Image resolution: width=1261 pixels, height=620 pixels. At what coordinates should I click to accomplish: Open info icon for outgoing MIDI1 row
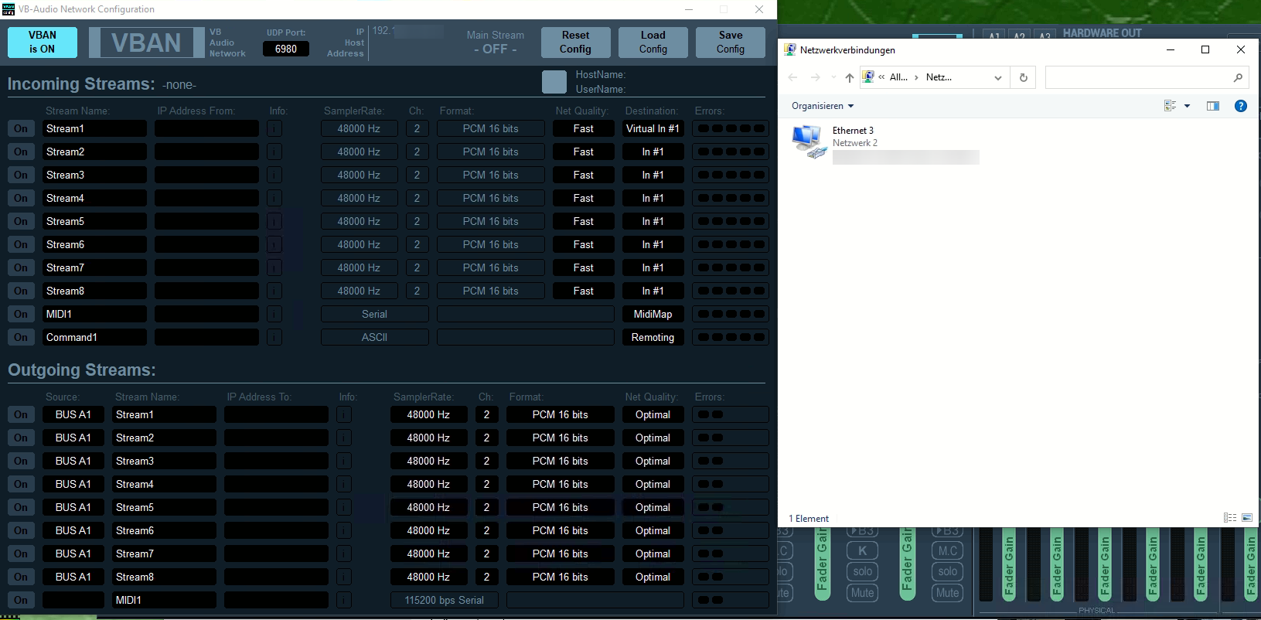tap(344, 601)
